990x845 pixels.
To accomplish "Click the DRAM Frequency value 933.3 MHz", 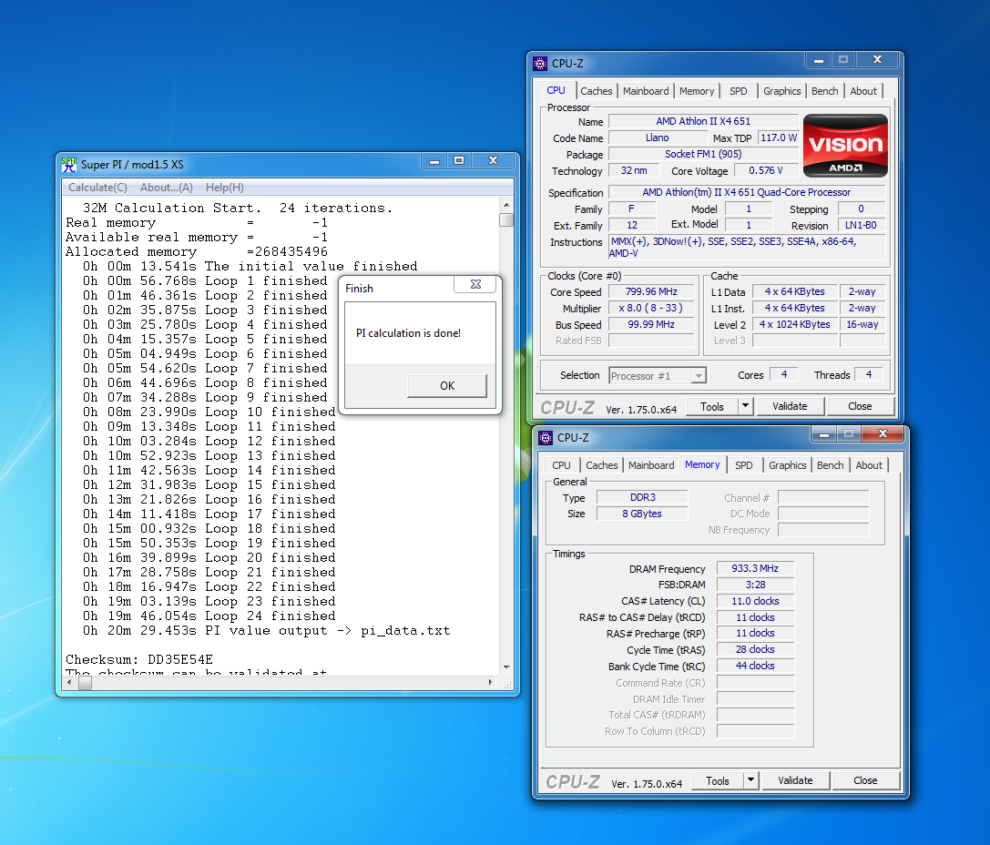I will tap(754, 568).
